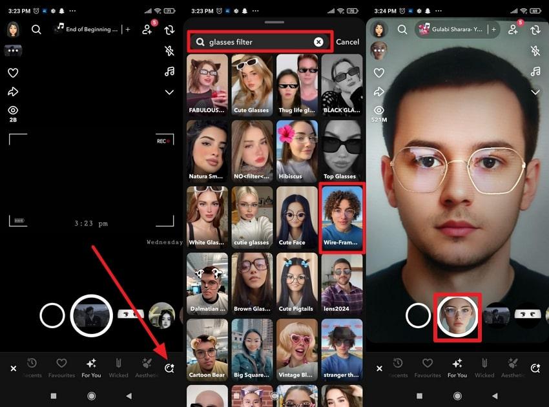Image resolution: width=549 pixels, height=407 pixels.
Task: Open the Gulabi Sharara music sticker
Action: click(x=451, y=29)
